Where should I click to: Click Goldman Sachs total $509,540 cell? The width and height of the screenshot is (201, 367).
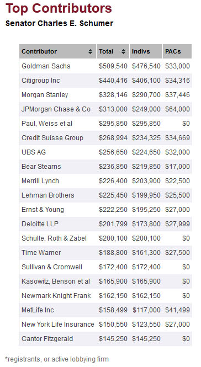tap(113, 66)
